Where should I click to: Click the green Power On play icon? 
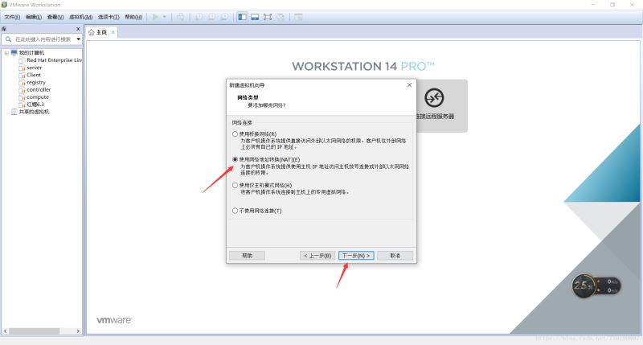tap(156, 16)
